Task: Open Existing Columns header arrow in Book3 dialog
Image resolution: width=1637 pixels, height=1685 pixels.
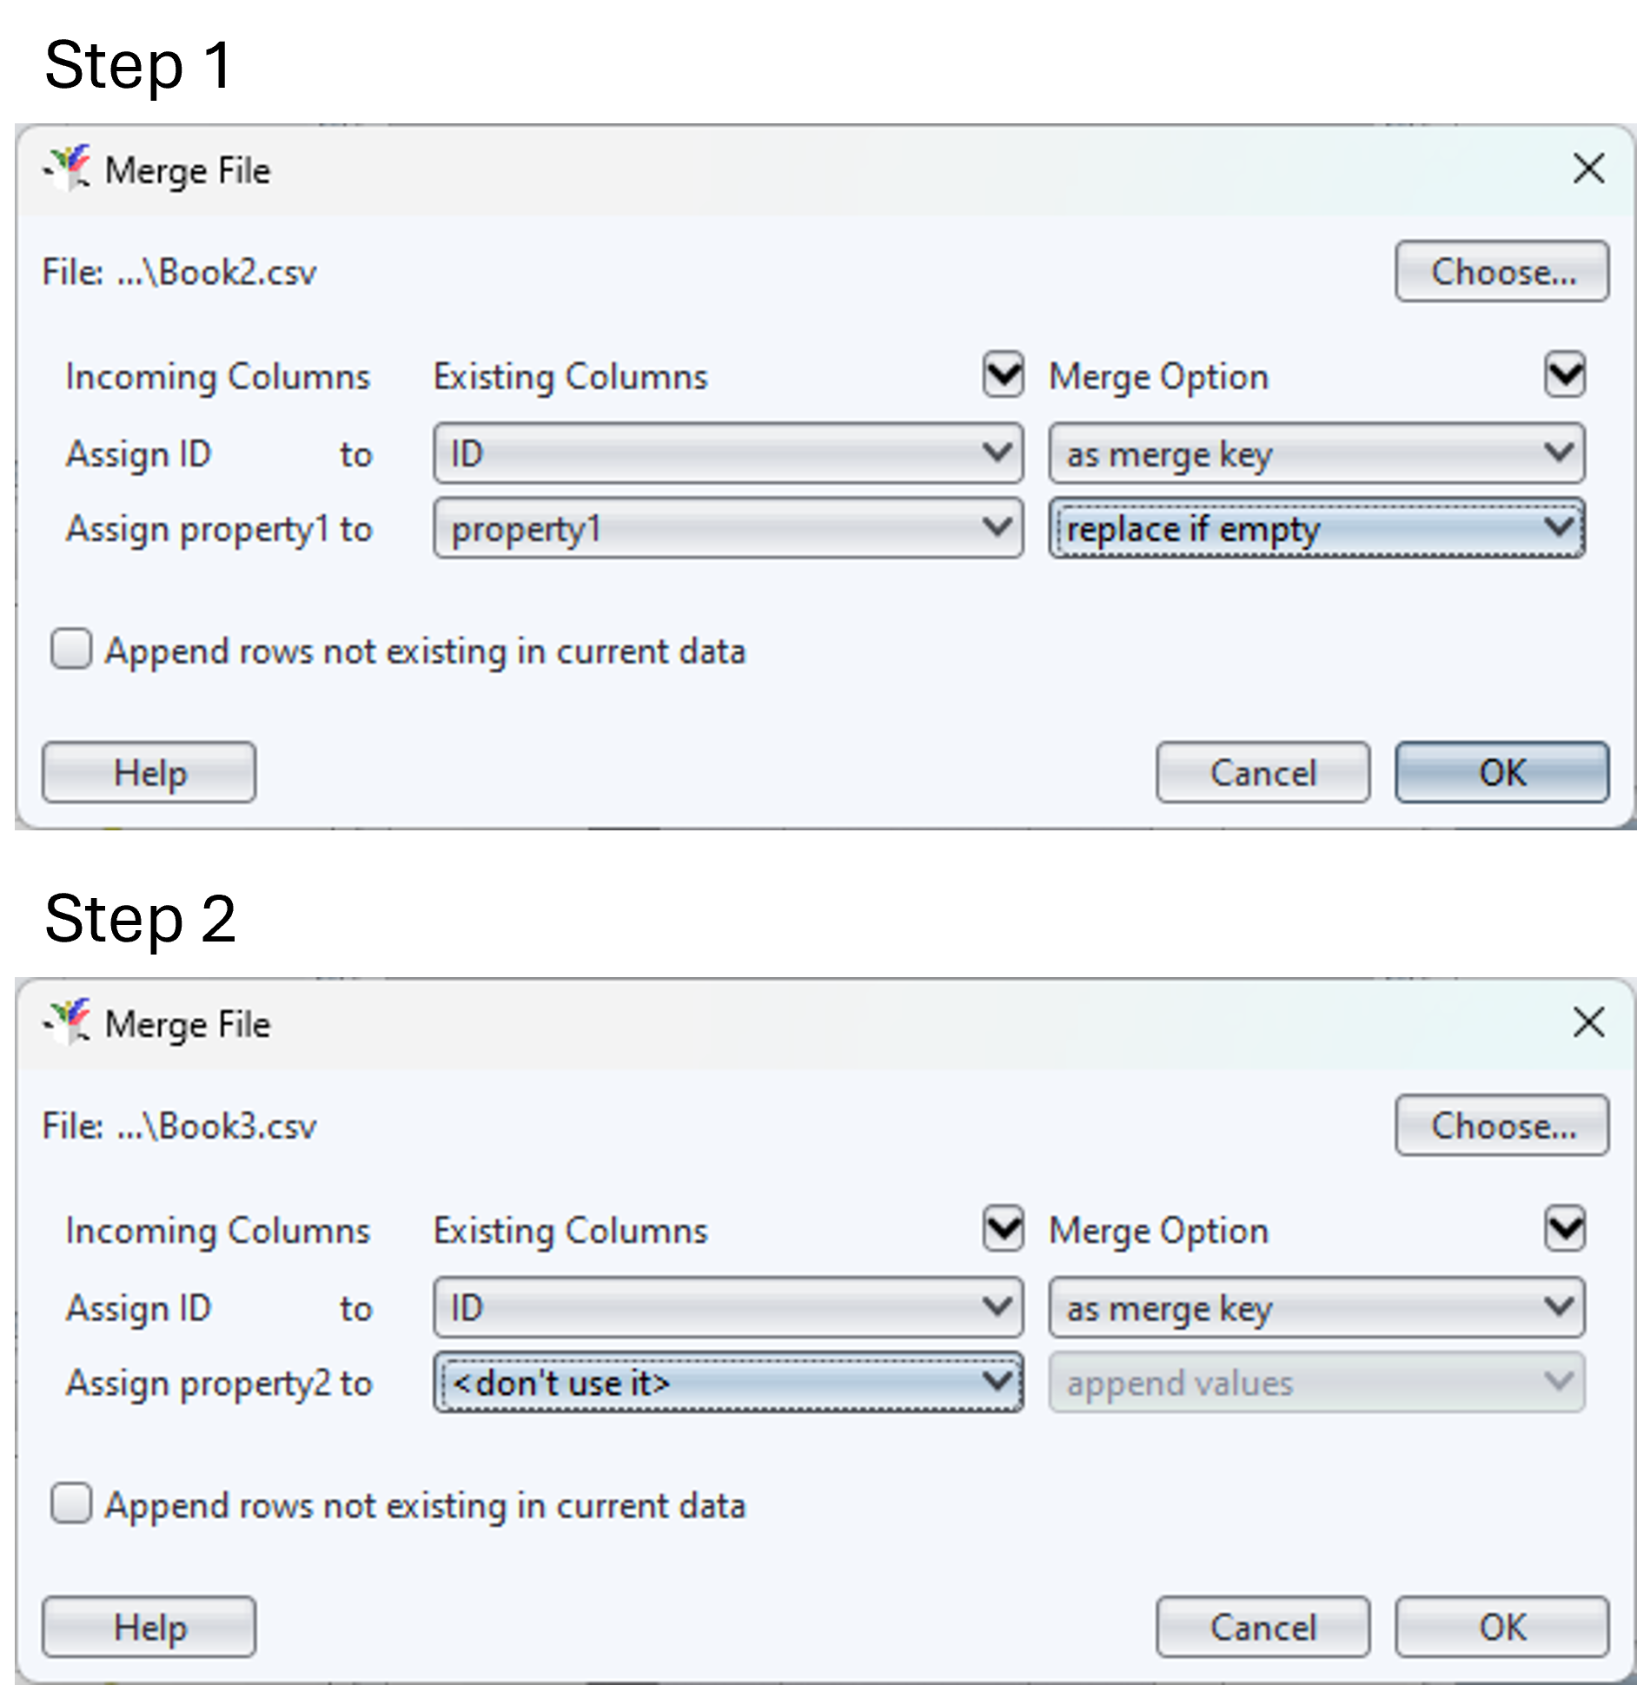Action: pos(1003,1229)
